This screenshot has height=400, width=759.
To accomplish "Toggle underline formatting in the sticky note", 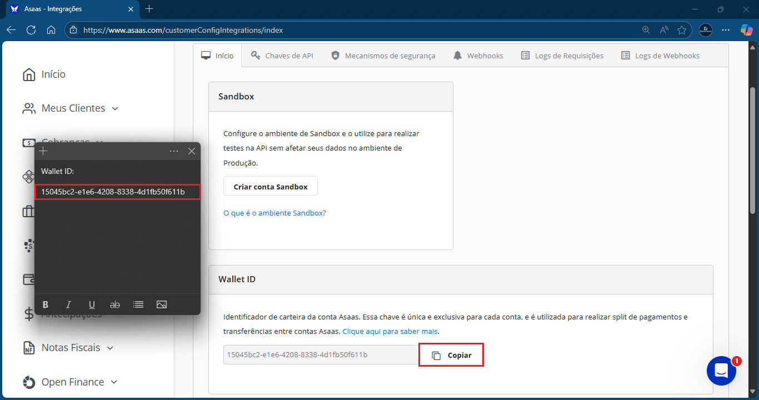I will point(92,304).
